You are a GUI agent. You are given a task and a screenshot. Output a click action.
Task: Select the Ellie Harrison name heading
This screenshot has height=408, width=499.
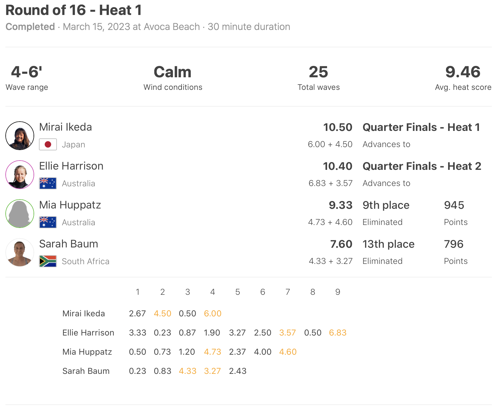71,166
